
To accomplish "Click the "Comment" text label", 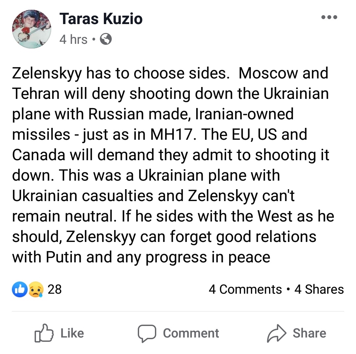I will (x=191, y=333).
